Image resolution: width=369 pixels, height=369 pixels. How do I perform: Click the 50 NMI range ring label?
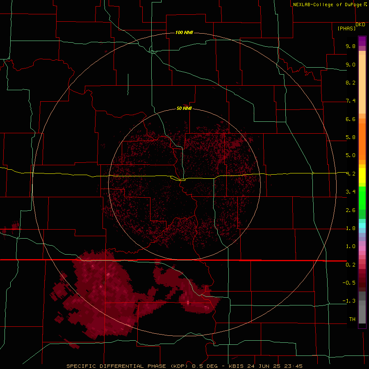click(184, 109)
